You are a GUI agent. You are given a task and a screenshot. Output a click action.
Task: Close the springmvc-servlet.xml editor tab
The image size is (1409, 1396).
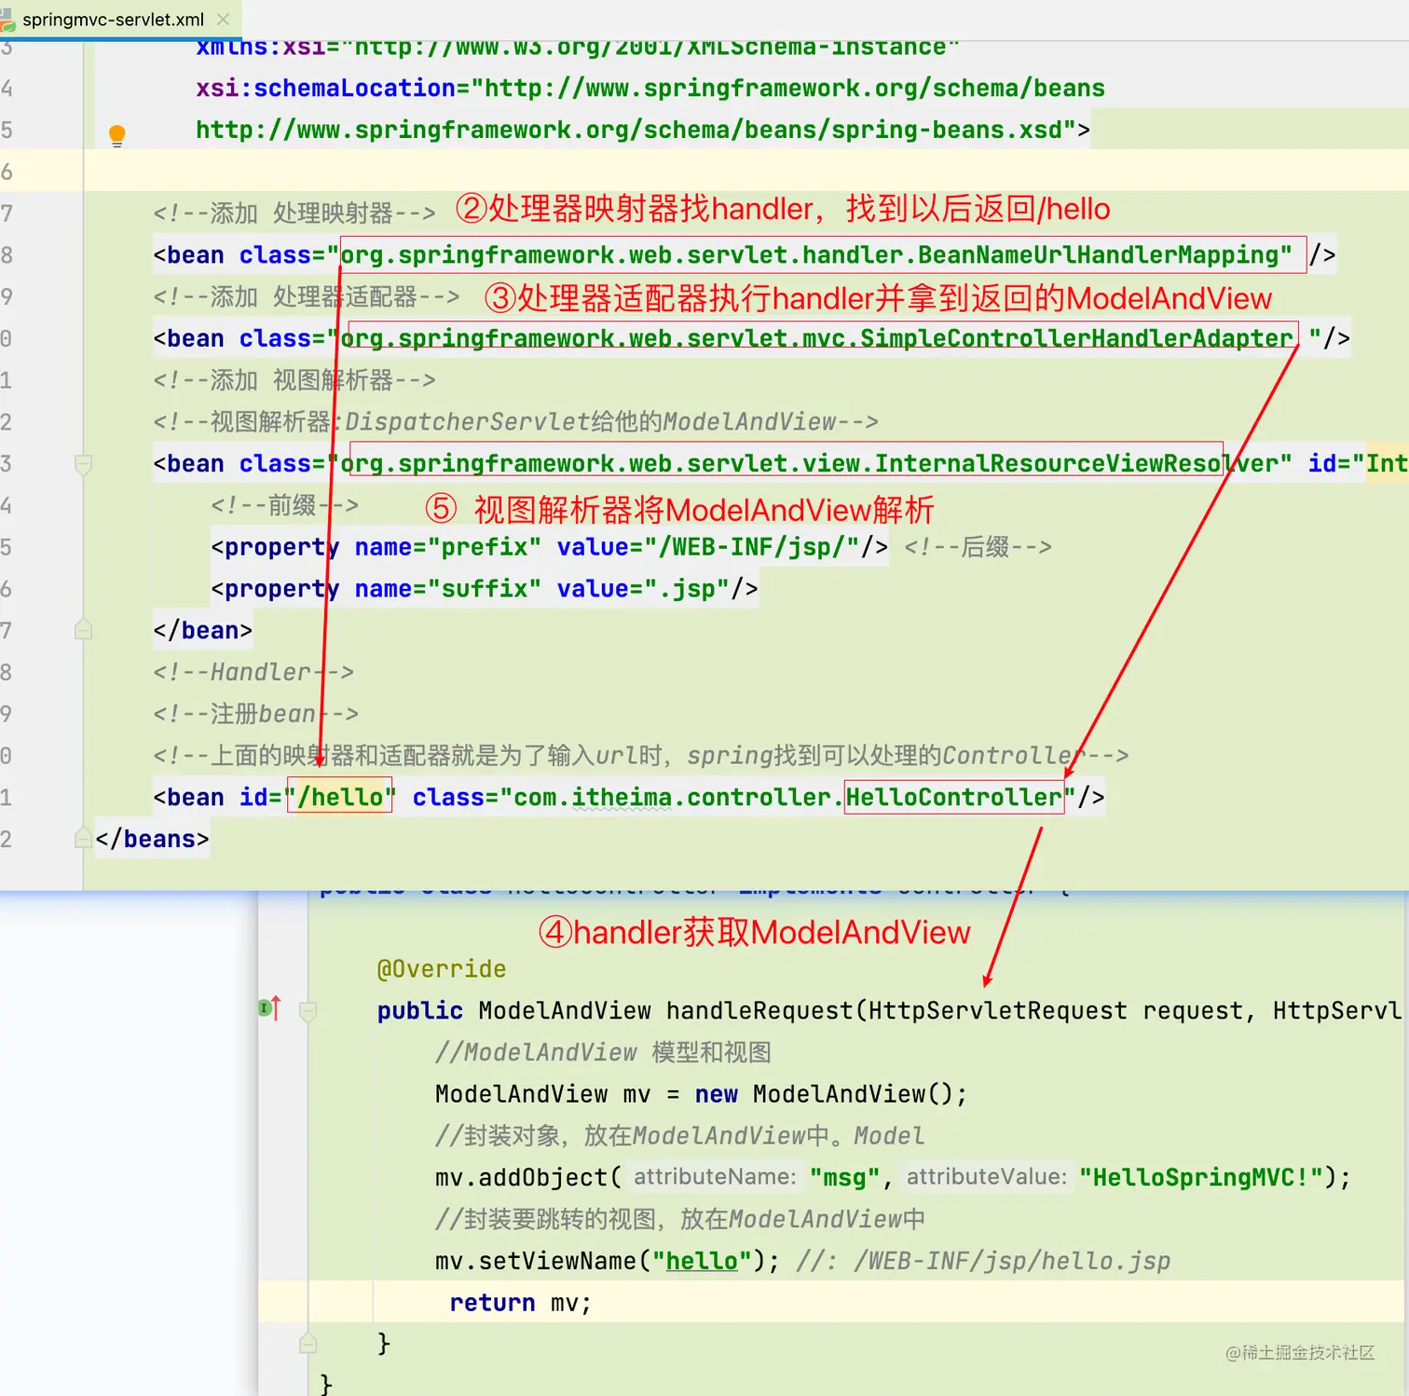pos(223,20)
